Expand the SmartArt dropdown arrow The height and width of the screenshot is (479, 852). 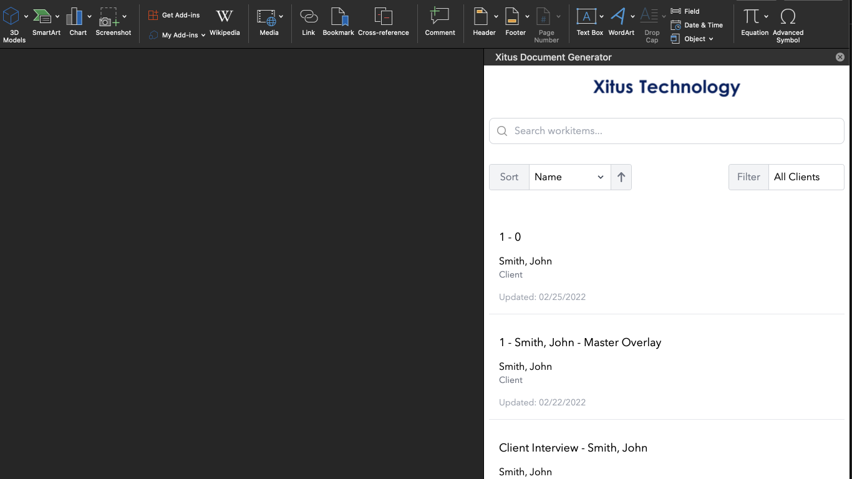(57, 17)
